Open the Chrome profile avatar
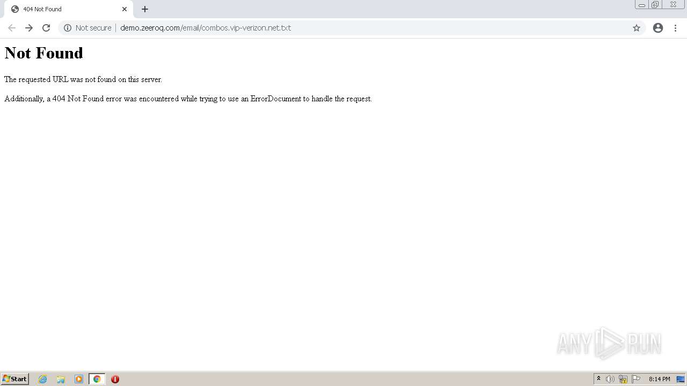687x386 pixels. [x=658, y=28]
